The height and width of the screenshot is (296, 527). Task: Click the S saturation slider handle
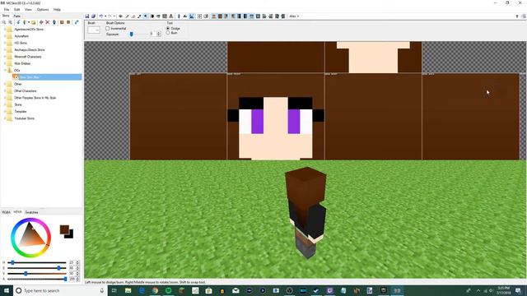pyautogui.click(x=58, y=268)
